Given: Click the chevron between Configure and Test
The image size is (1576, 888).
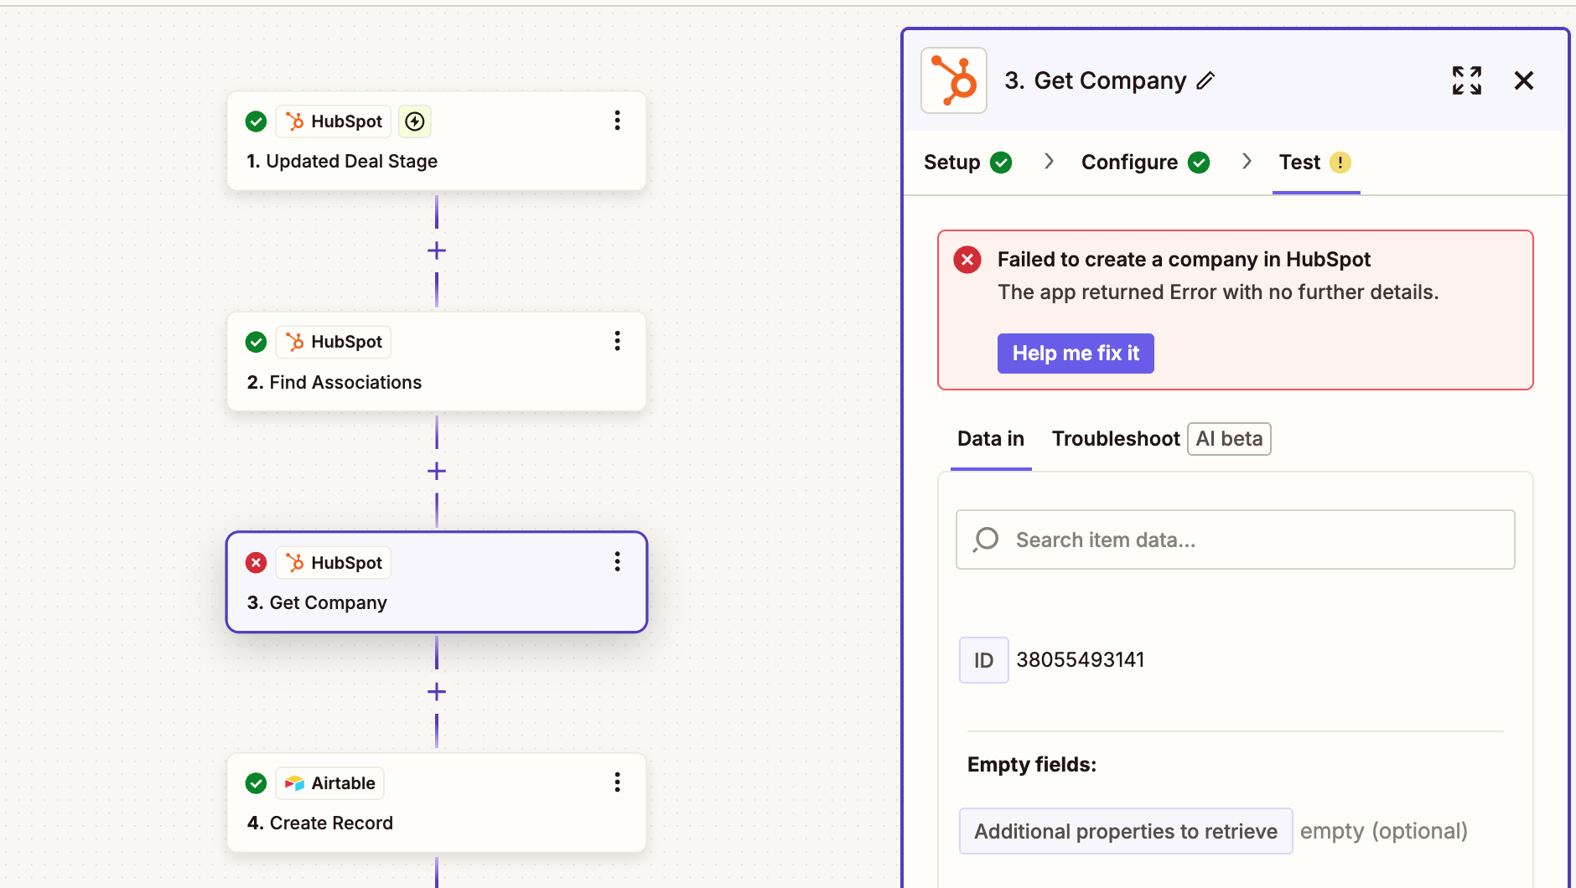Looking at the screenshot, I should (x=1247, y=161).
